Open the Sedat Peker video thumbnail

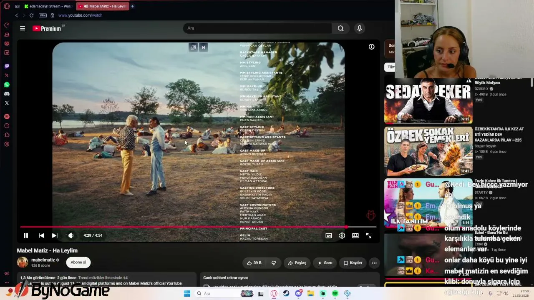point(428,100)
